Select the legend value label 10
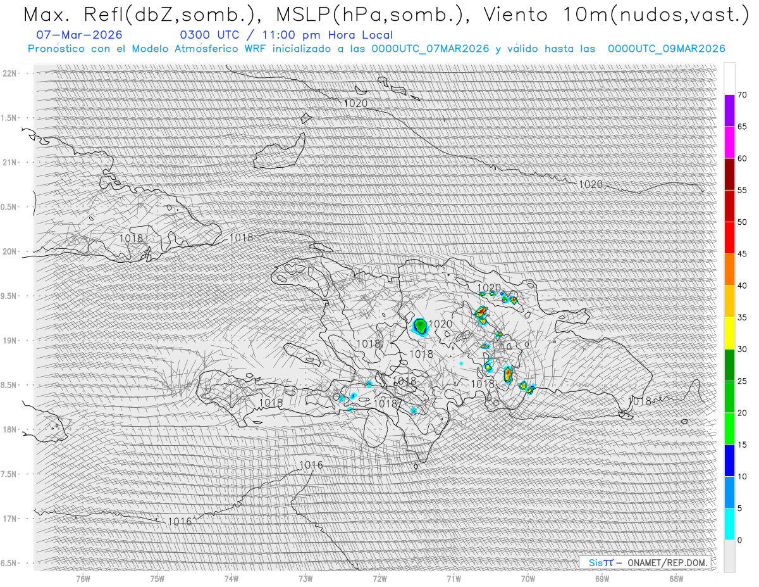 742,476
